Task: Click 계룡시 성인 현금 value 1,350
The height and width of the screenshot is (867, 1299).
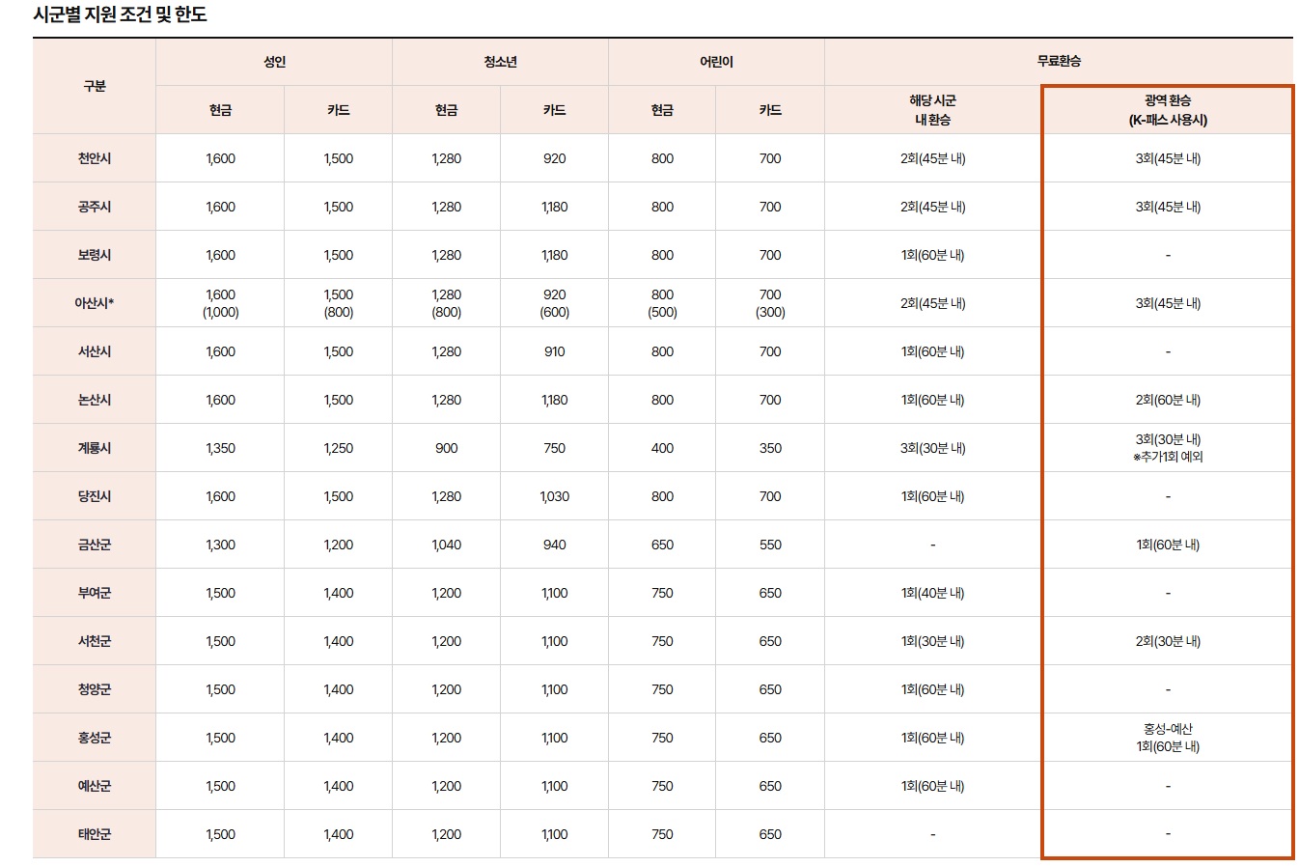Action: (x=220, y=448)
